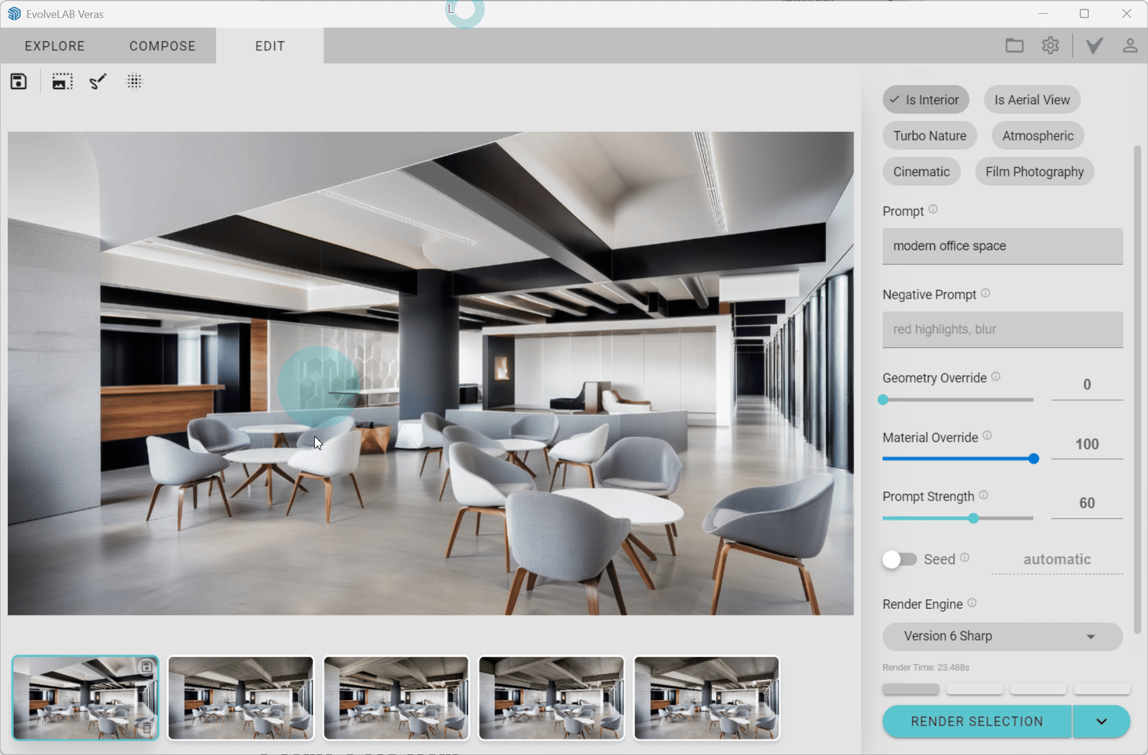
Task: Toggle the Seed switch
Action: tap(899, 560)
